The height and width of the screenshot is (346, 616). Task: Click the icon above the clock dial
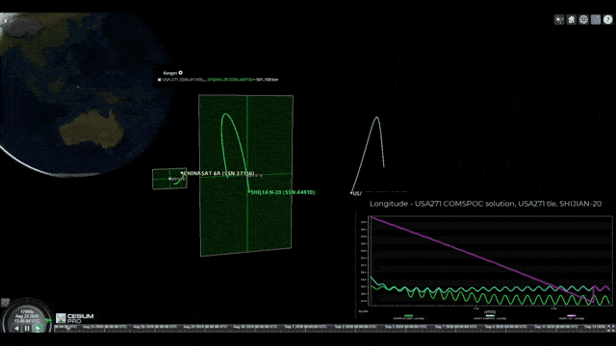click(5, 302)
